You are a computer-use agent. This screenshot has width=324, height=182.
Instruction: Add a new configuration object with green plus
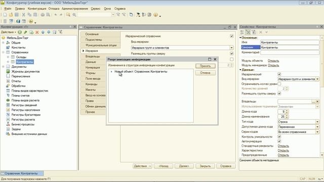(x=20, y=32)
